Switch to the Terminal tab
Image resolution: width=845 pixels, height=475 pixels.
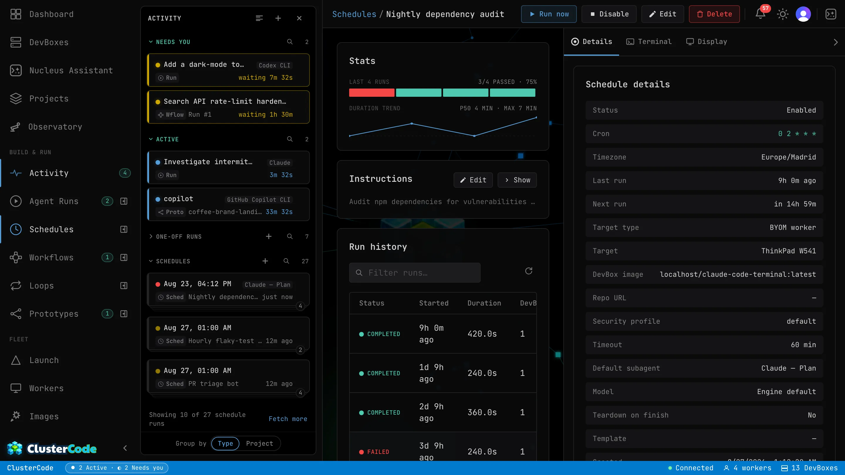(649, 42)
